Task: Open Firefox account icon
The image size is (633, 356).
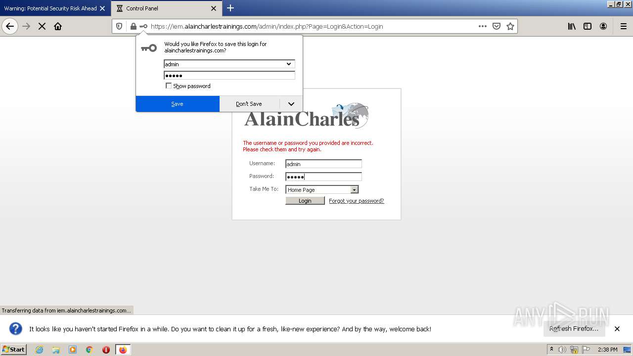Action: pos(603,26)
